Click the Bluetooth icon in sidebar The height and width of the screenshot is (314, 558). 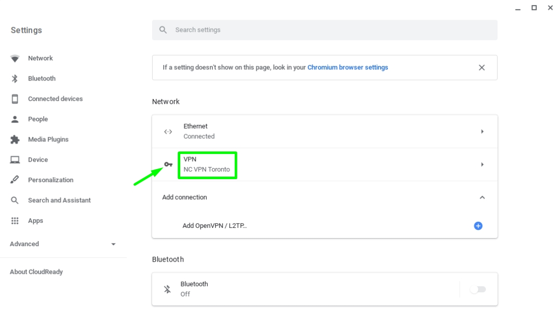coord(15,78)
